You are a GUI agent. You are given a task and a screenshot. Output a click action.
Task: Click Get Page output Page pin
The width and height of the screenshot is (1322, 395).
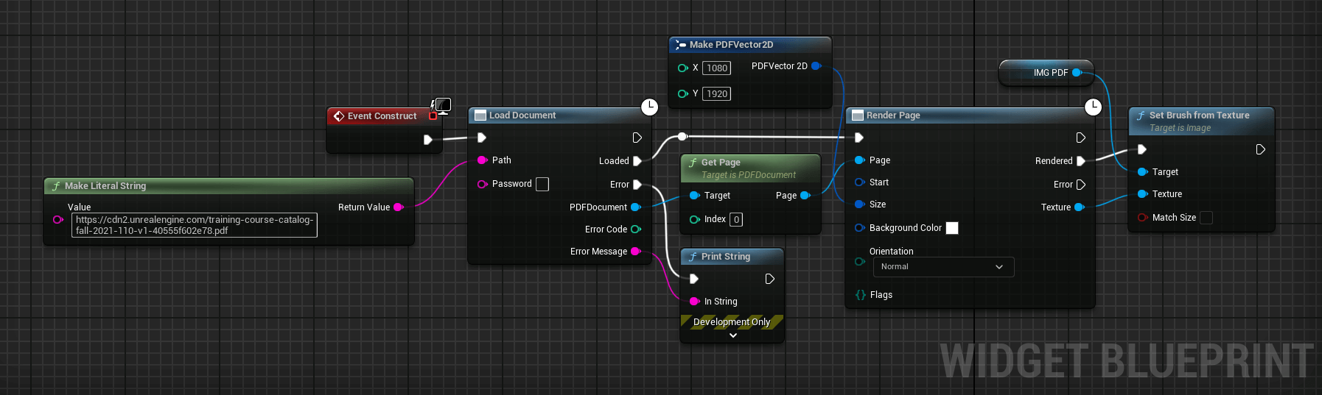(x=805, y=196)
